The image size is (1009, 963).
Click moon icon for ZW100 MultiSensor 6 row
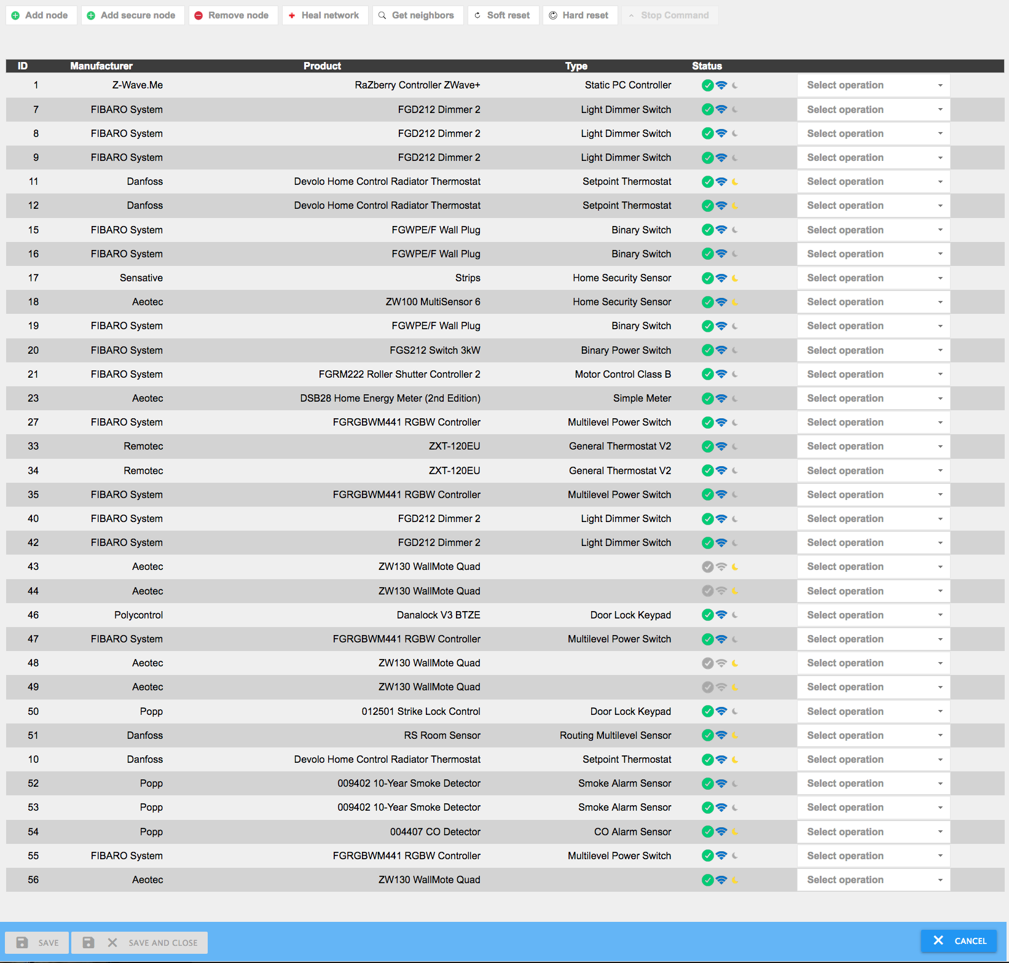click(x=735, y=302)
